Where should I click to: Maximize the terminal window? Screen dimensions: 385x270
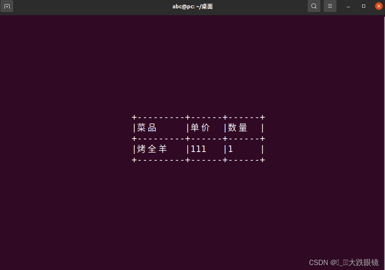click(364, 6)
